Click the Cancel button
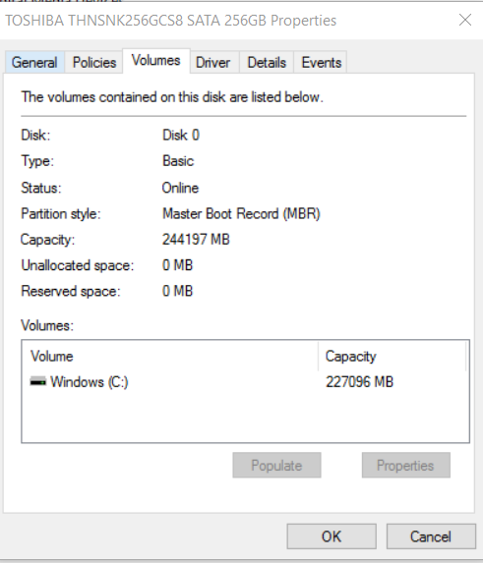The image size is (483, 563). point(431,536)
